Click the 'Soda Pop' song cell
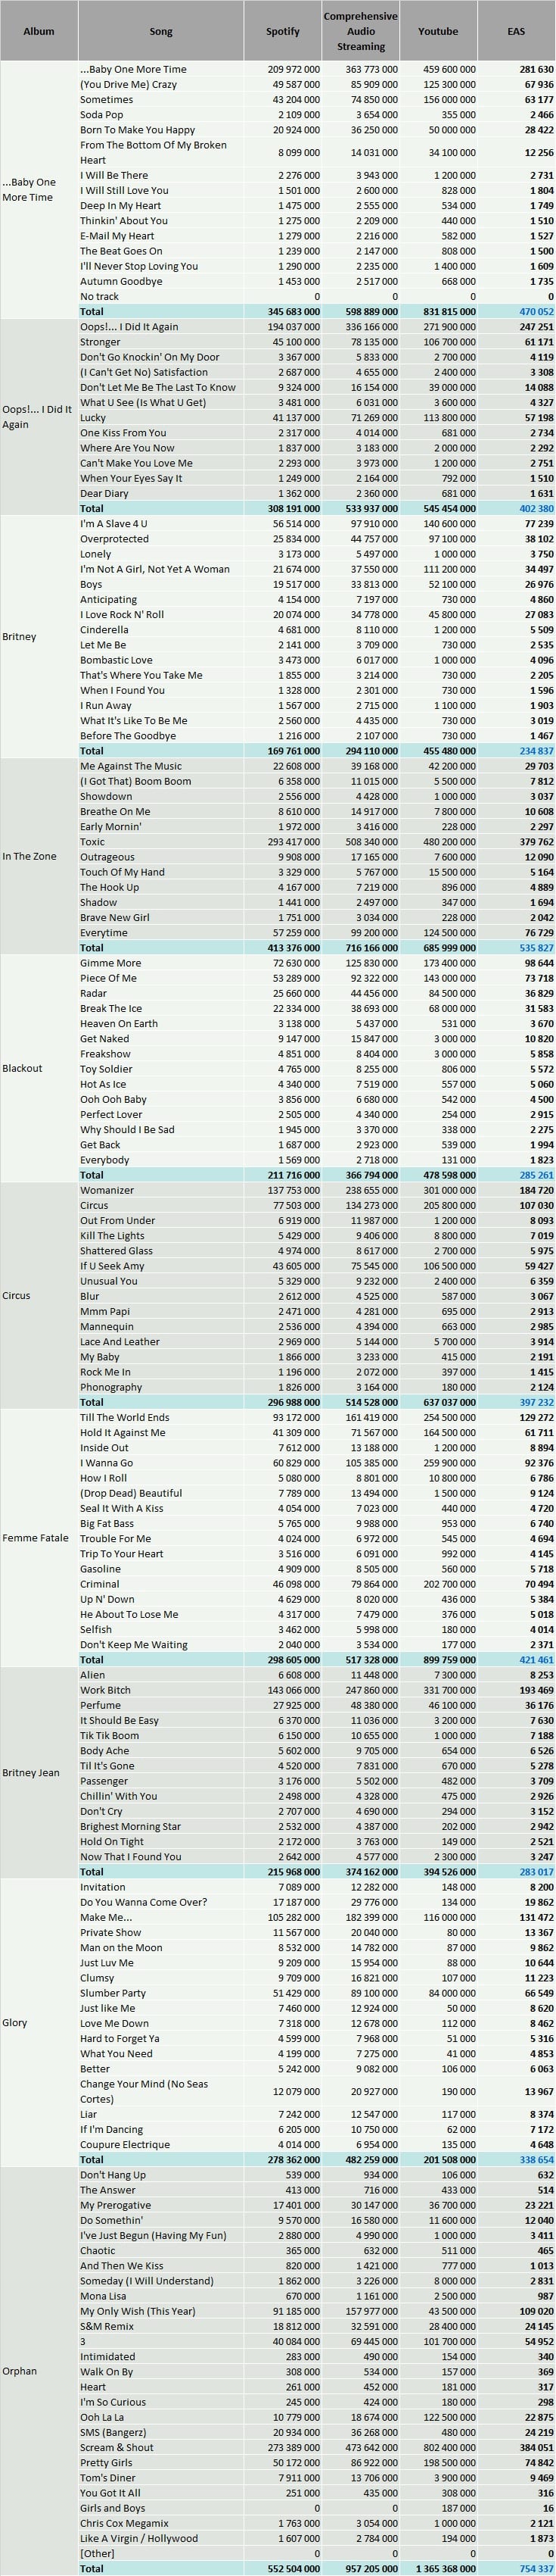 point(160,115)
